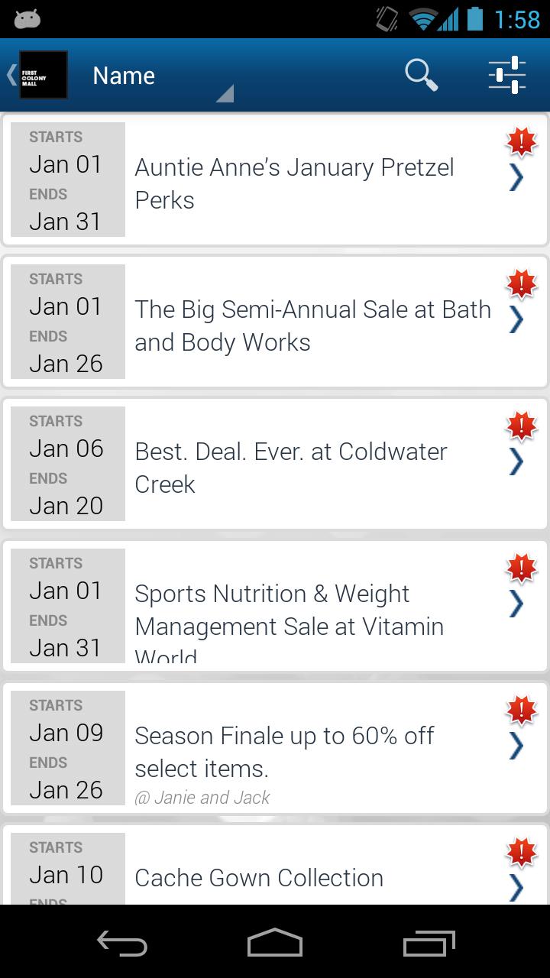This screenshot has width=550, height=978.
Task: Select the Season Finale 60% off deal
Action: tap(284, 752)
